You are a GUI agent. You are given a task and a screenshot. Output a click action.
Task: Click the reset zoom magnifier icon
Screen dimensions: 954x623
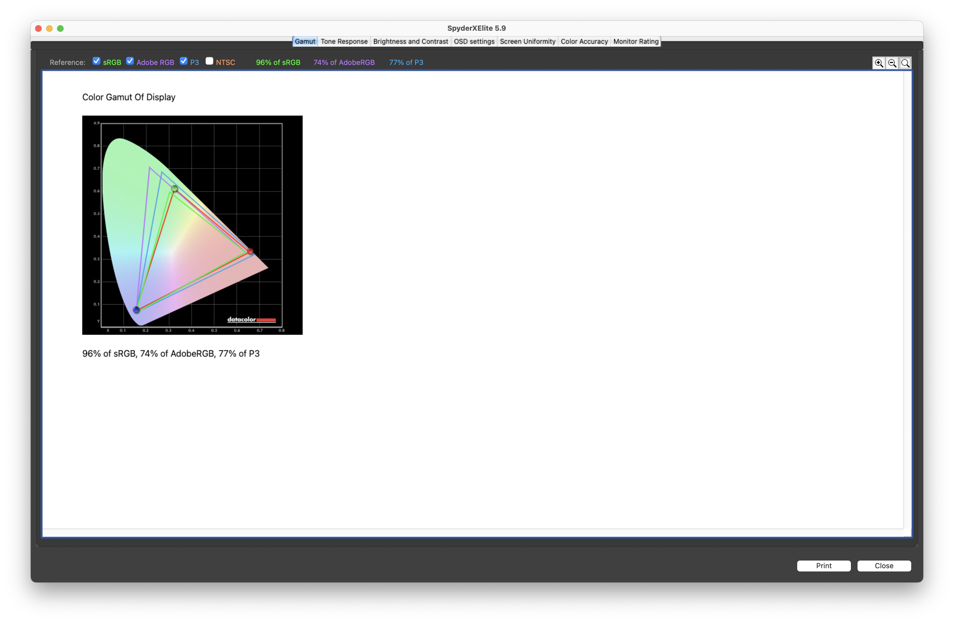pos(905,63)
